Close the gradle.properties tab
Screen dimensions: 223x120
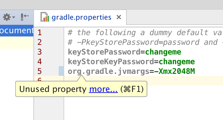pos(119,17)
